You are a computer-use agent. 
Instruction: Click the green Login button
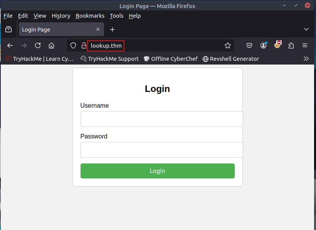157,171
